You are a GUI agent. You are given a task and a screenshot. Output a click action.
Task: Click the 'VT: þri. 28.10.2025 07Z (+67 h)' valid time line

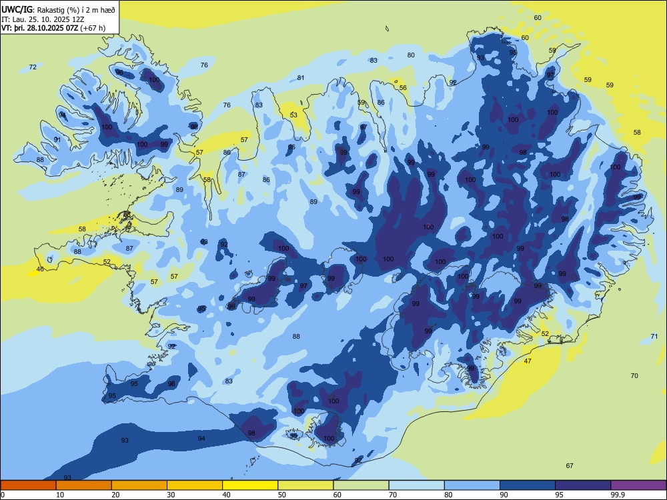pyautogui.click(x=53, y=28)
